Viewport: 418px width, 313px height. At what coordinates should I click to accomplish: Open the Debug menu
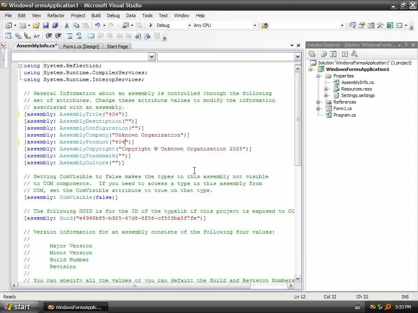[x=113, y=15]
